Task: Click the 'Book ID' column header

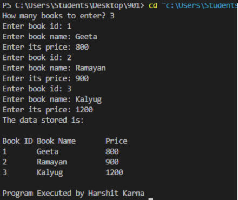Action: [18, 141]
